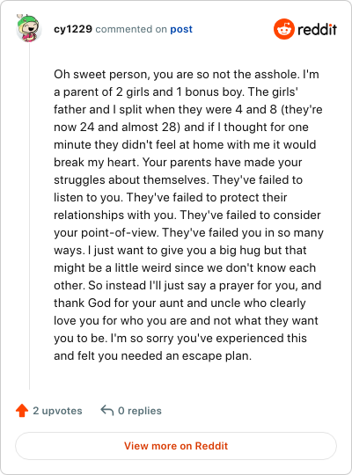Image resolution: width=352 pixels, height=475 pixels.
Task: Open the blue "post" link
Action: point(181,29)
